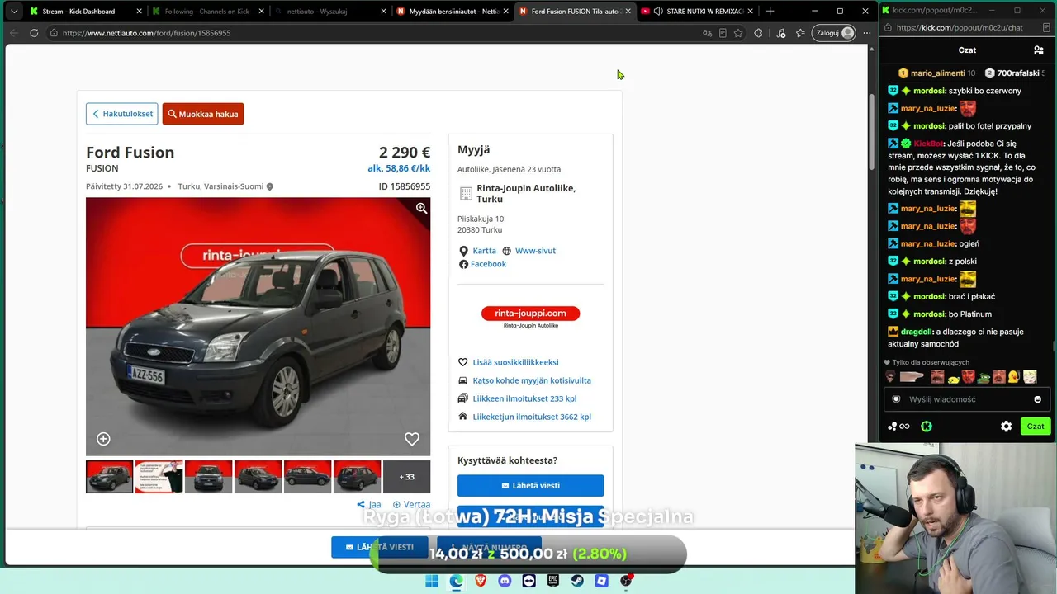Click the Muokkaa hakua button
Image resolution: width=1057 pixels, height=594 pixels.
(203, 114)
